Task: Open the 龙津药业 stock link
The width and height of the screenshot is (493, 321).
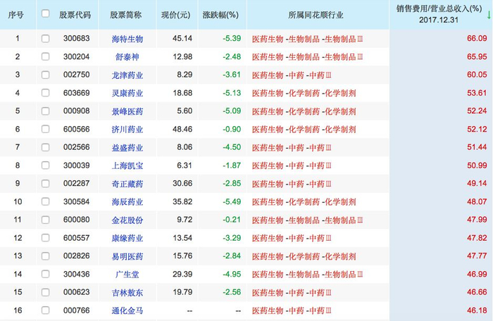Action: (x=127, y=75)
